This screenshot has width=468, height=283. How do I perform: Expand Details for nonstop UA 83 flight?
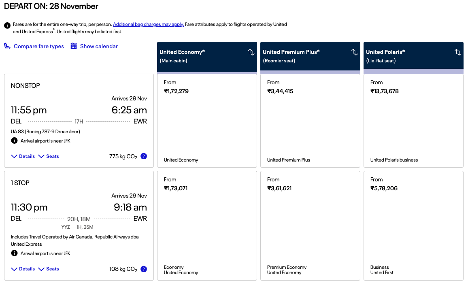pos(23,156)
